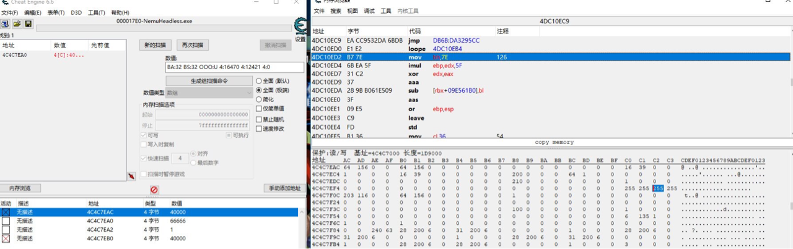This screenshot has height=249, width=793.
Task: Select found address 4C4C7EA0 in results list
Action: click(62, 55)
